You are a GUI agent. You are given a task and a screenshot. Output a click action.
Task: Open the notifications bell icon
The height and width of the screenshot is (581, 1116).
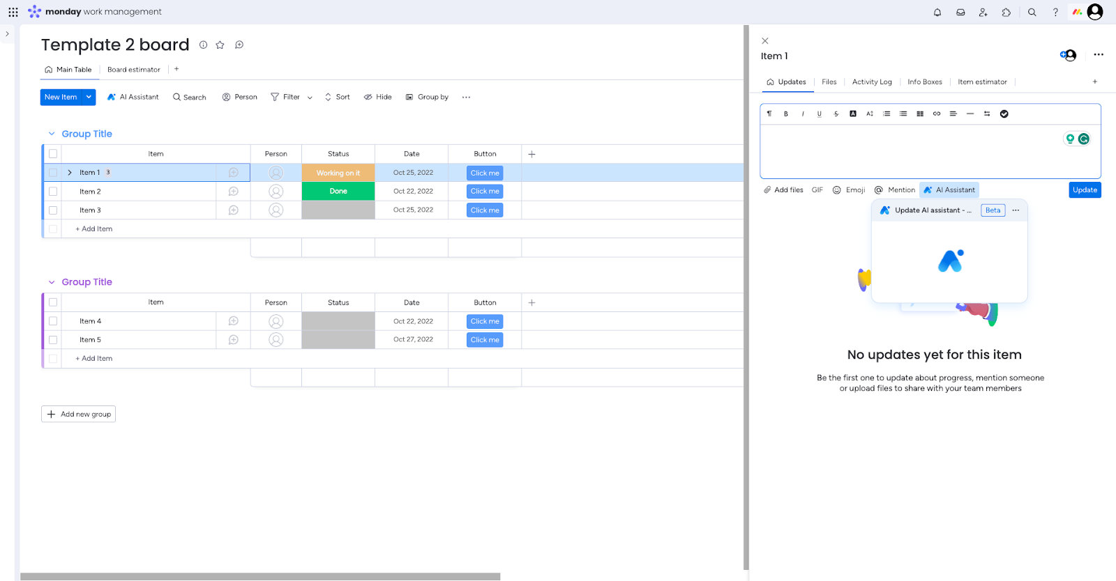[937, 12]
